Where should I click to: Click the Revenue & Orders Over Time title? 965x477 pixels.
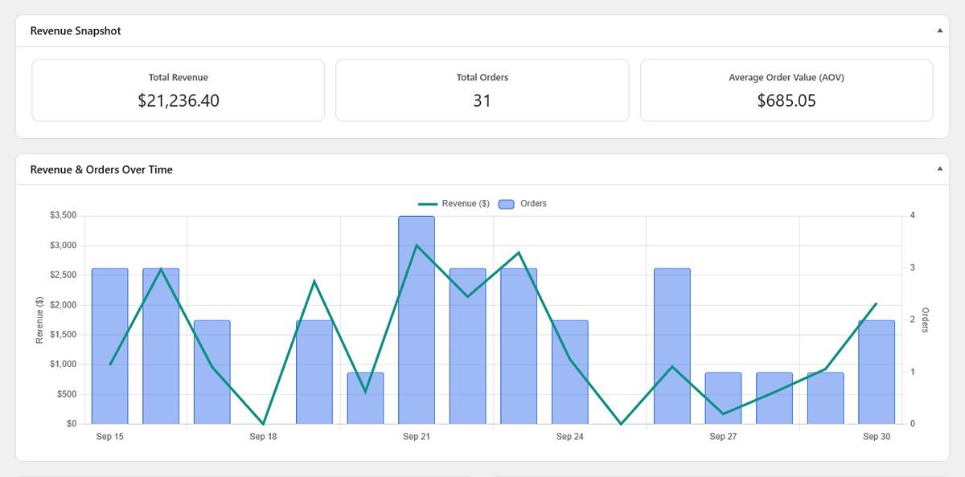[101, 169]
